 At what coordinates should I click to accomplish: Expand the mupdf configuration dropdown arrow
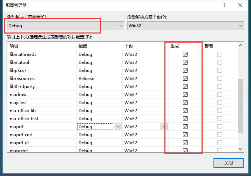point(118,127)
